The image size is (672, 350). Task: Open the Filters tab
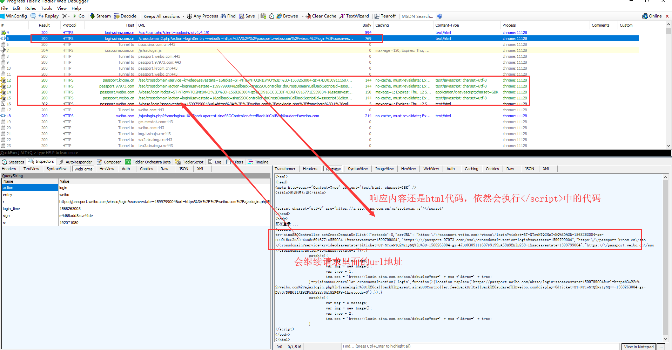point(235,162)
